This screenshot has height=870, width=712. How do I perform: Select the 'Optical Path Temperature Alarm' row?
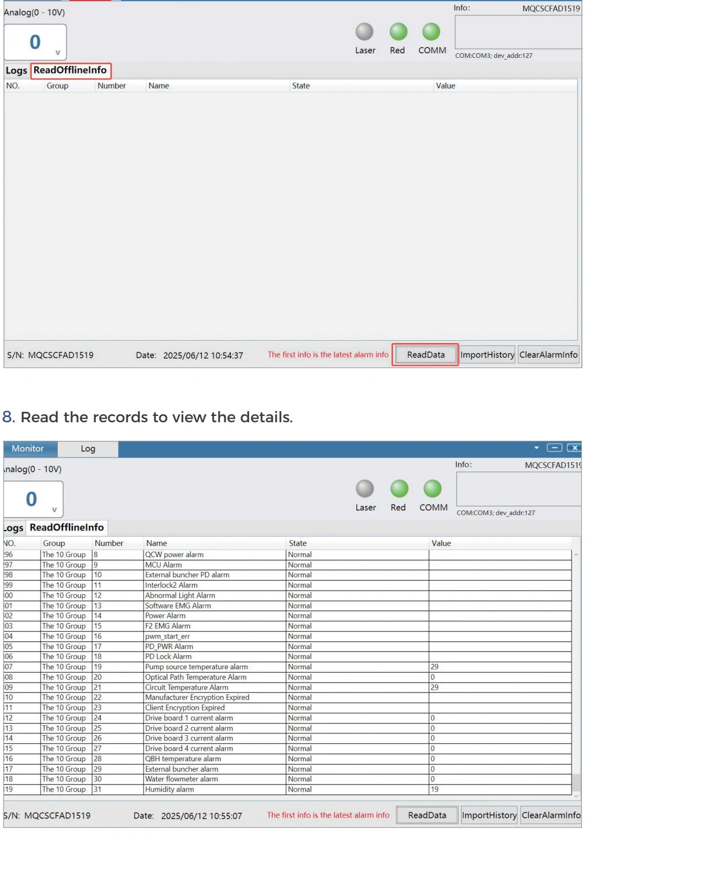pos(287,677)
